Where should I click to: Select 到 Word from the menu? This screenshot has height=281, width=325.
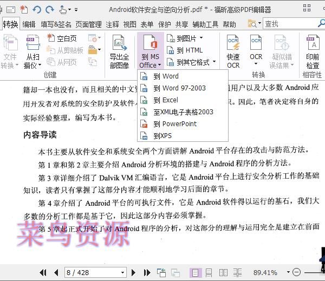[x=165, y=76]
